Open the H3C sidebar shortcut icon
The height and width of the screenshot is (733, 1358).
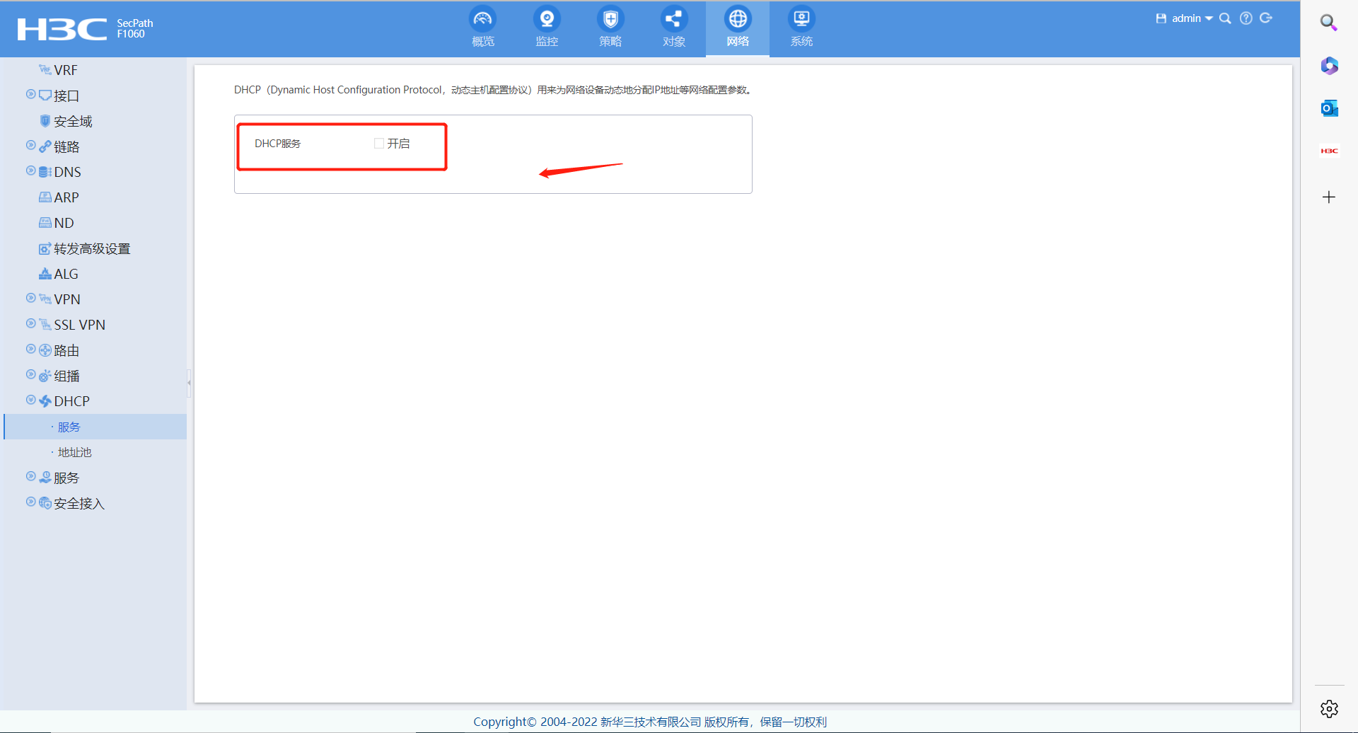coord(1329,151)
